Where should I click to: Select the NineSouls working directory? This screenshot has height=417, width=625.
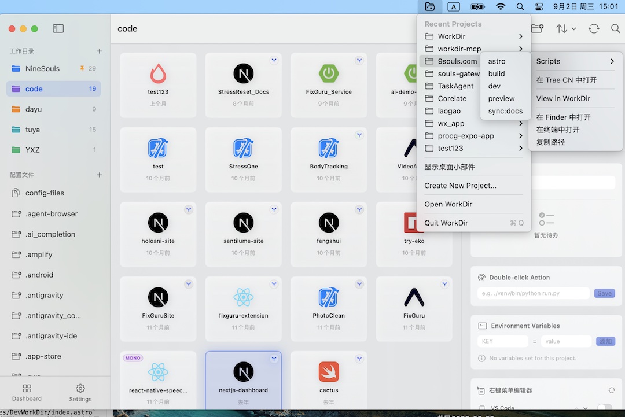[x=54, y=68]
